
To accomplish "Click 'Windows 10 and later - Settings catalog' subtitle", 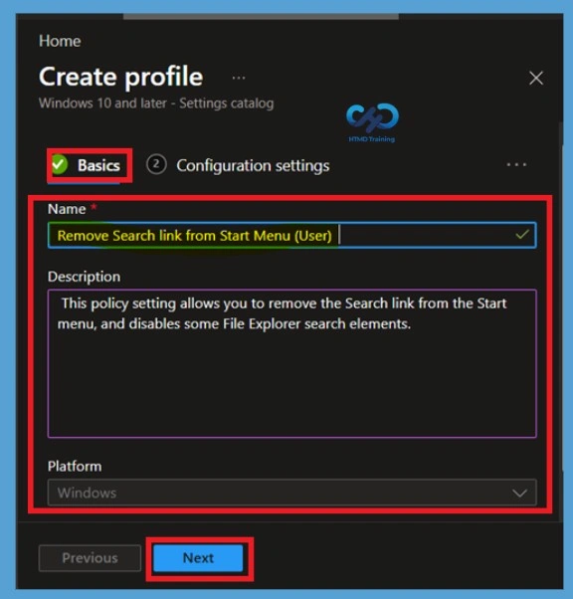I will click(156, 103).
